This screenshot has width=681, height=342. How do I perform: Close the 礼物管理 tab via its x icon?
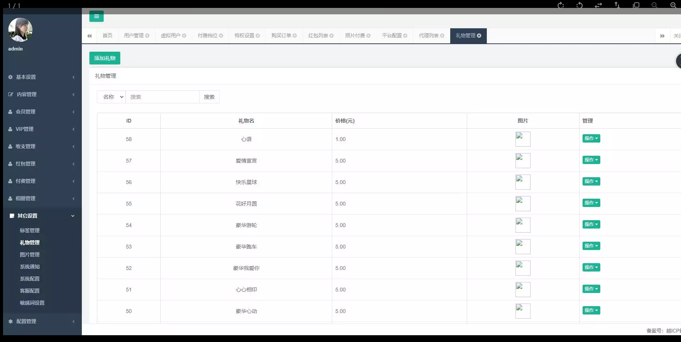pyautogui.click(x=479, y=36)
